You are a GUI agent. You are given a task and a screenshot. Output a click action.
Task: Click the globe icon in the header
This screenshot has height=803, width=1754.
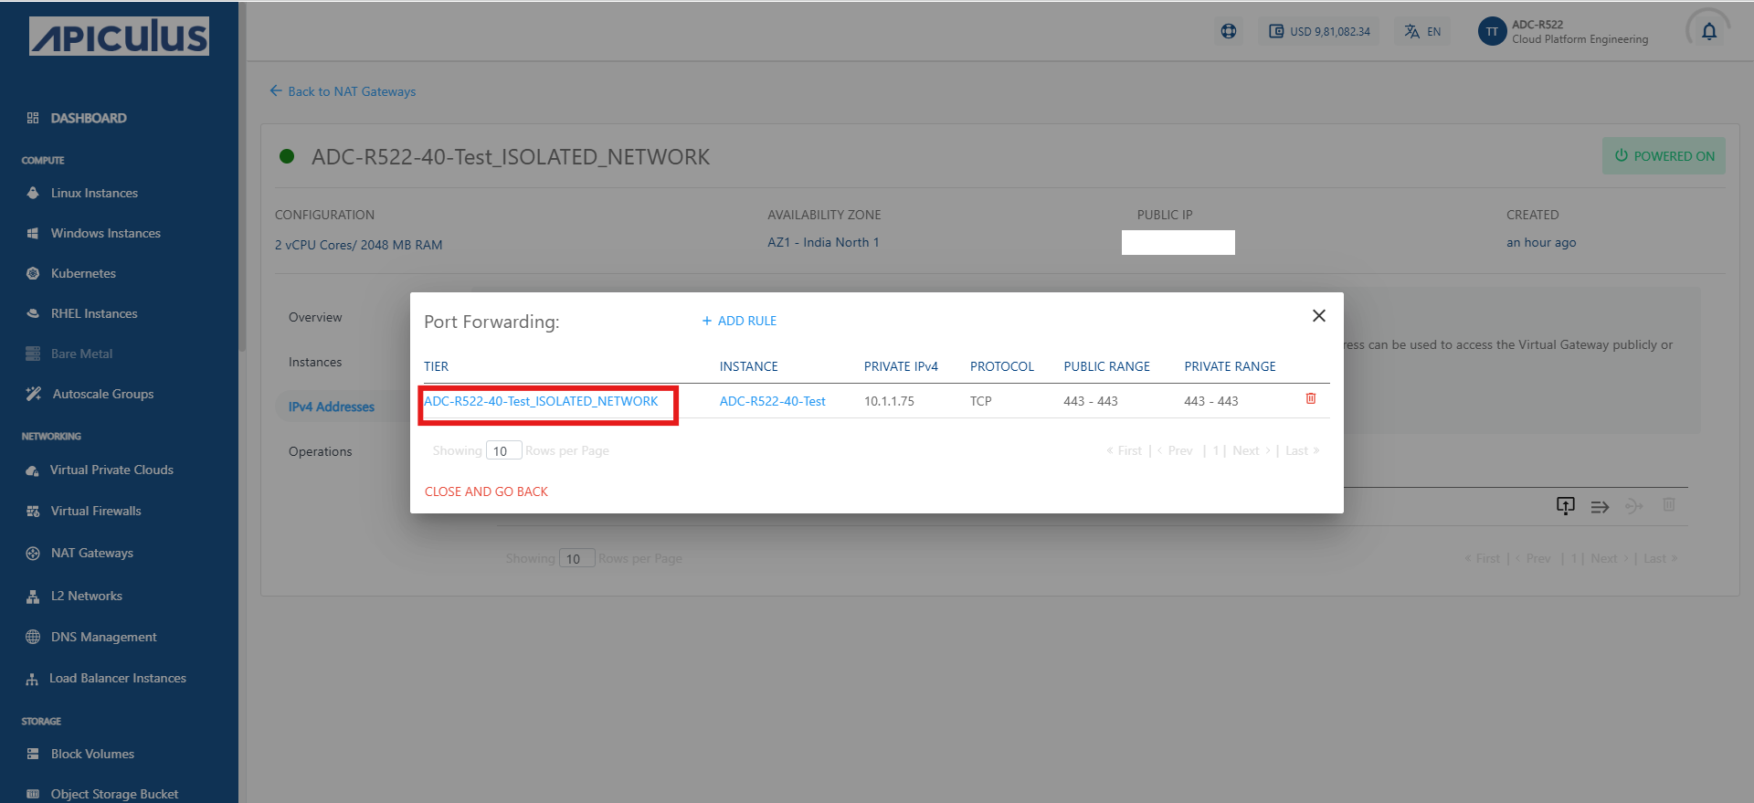(x=1229, y=32)
